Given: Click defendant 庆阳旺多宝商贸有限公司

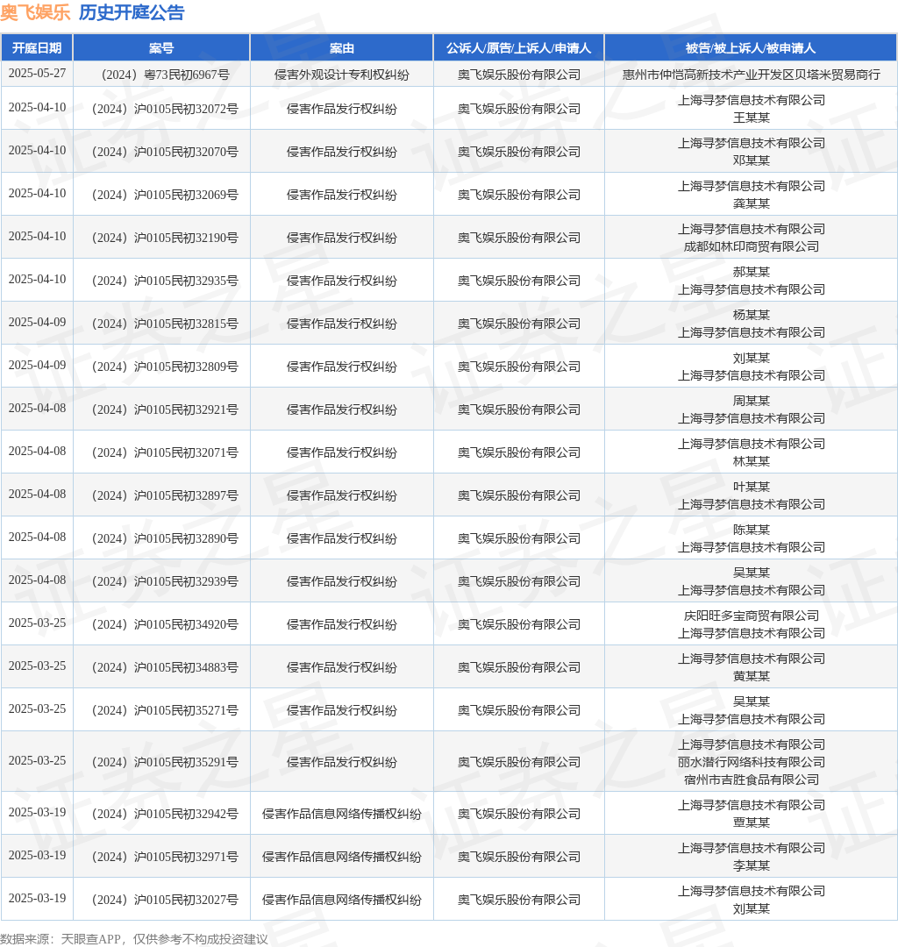Looking at the screenshot, I should pos(752,616).
